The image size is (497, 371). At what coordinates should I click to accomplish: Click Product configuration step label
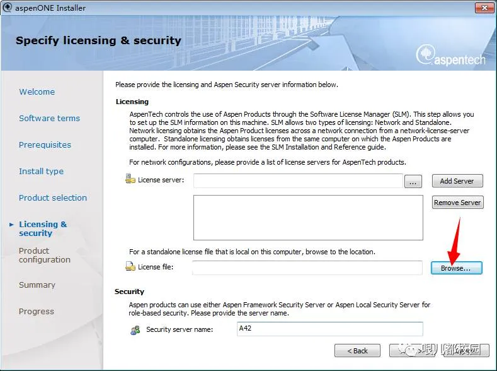point(44,255)
